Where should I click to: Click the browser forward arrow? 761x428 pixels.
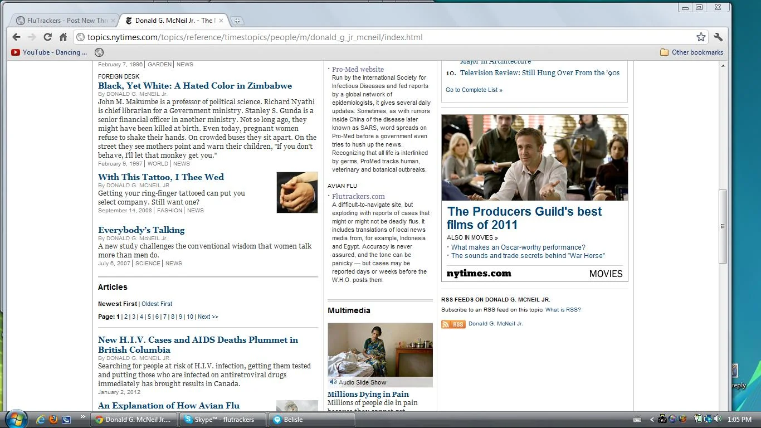tap(32, 37)
